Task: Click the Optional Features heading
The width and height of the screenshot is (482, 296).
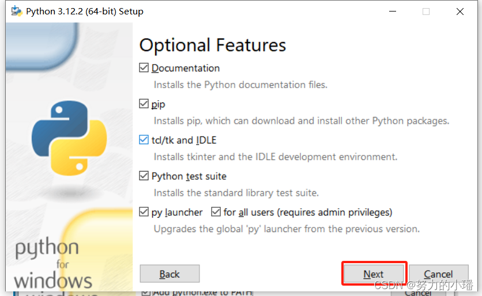Action: pos(213,45)
